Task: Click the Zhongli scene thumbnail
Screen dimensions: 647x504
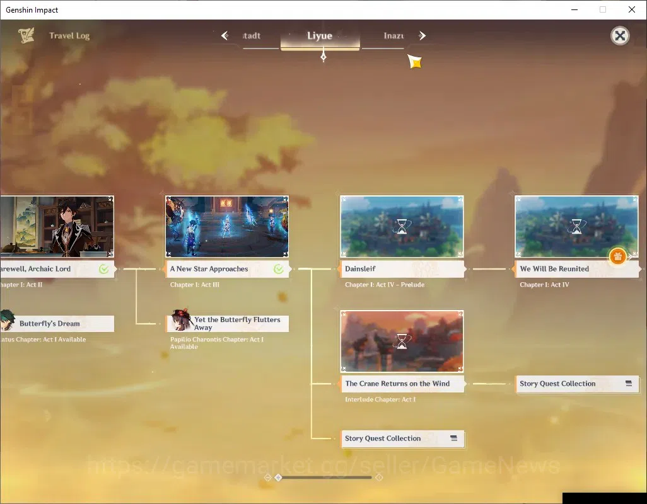Action: (57, 227)
